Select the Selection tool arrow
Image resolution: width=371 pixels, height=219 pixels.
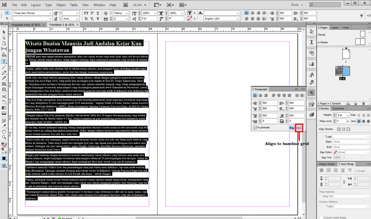tap(4, 32)
